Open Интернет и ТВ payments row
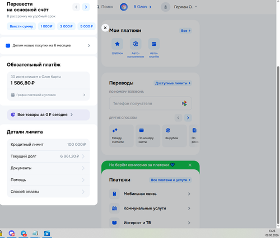 click(151, 222)
